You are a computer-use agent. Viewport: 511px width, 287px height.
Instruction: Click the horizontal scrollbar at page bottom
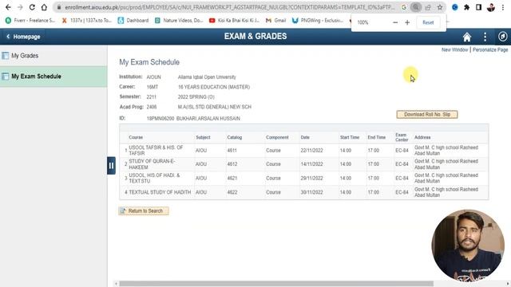[276, 284]
